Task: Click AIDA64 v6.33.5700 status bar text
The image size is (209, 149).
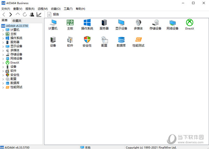Action: pyautogui.click(x=17, y=147)
